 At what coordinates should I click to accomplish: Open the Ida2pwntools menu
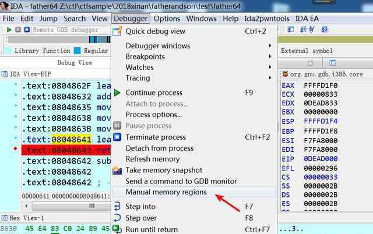(267, 19)
